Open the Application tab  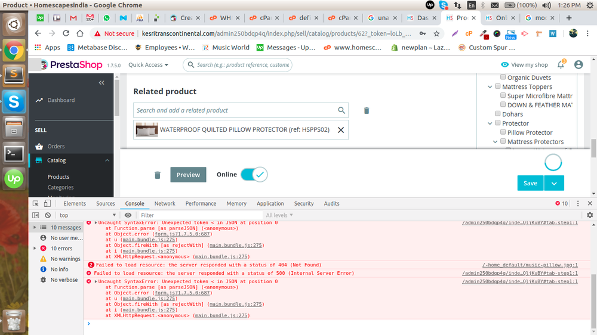coord(270,203)
